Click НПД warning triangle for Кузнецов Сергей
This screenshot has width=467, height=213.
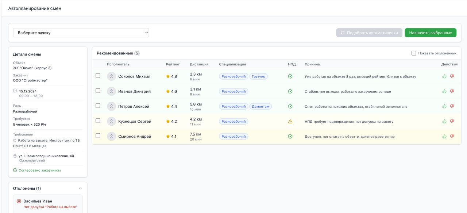point(290,121)
